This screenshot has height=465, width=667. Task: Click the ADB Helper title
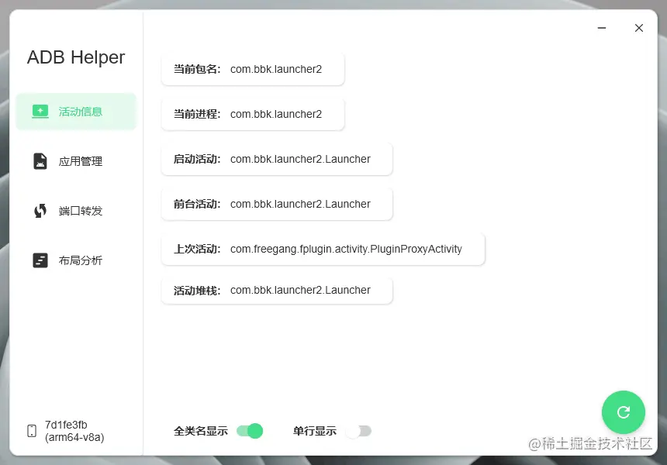click(x=75, y=57)
